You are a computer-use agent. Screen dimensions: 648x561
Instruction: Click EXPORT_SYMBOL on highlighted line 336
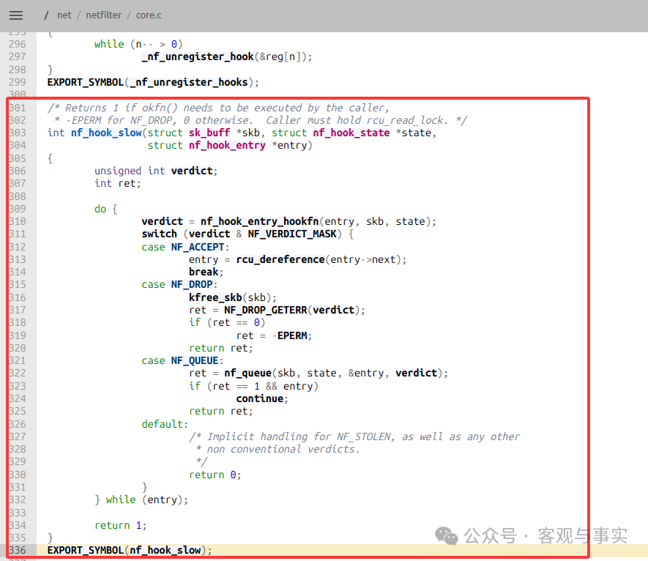point(86,551)
